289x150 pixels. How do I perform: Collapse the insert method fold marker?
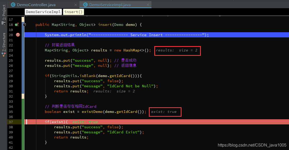[24, 25]
